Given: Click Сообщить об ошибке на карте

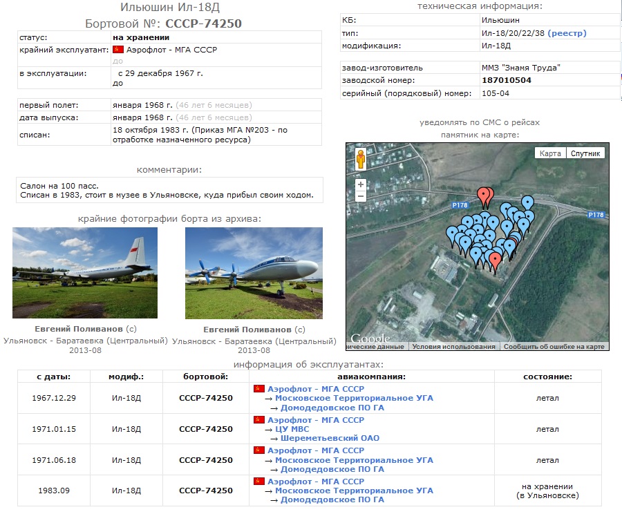Looking at the screenshot, I should pos(554,347).
